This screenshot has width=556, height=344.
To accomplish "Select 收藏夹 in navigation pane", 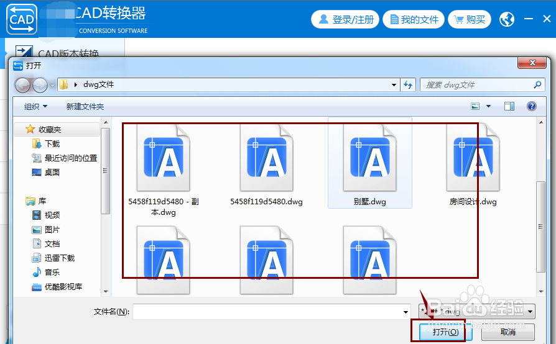I will [57, 130].
